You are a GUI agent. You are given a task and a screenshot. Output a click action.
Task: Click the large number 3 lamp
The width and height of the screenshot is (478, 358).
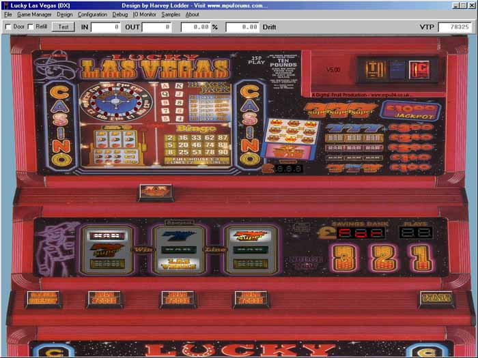pos(344,258)
